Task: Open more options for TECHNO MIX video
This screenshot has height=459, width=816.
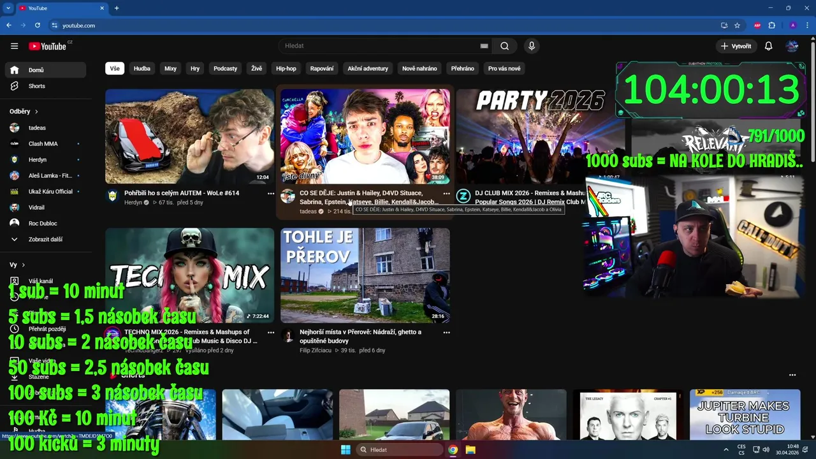Action: point(271,332)
